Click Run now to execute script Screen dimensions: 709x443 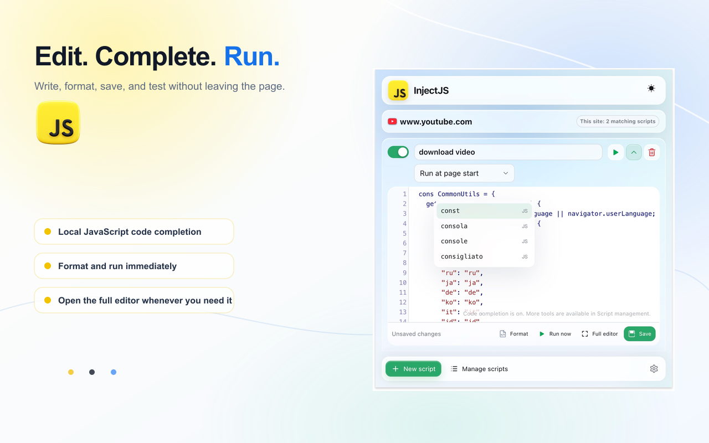coord(555,334)
